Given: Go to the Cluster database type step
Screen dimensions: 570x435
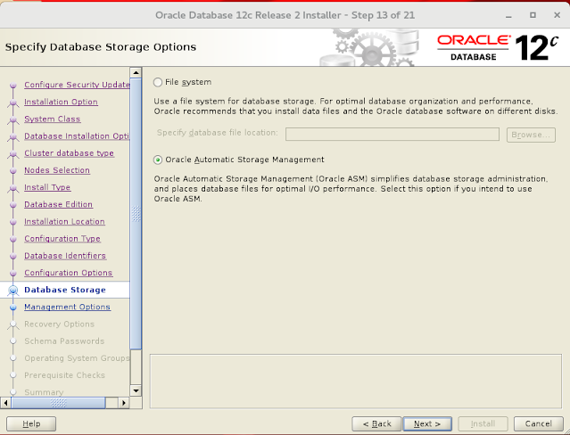Looking at the screenshot, I should pos(69,153).
